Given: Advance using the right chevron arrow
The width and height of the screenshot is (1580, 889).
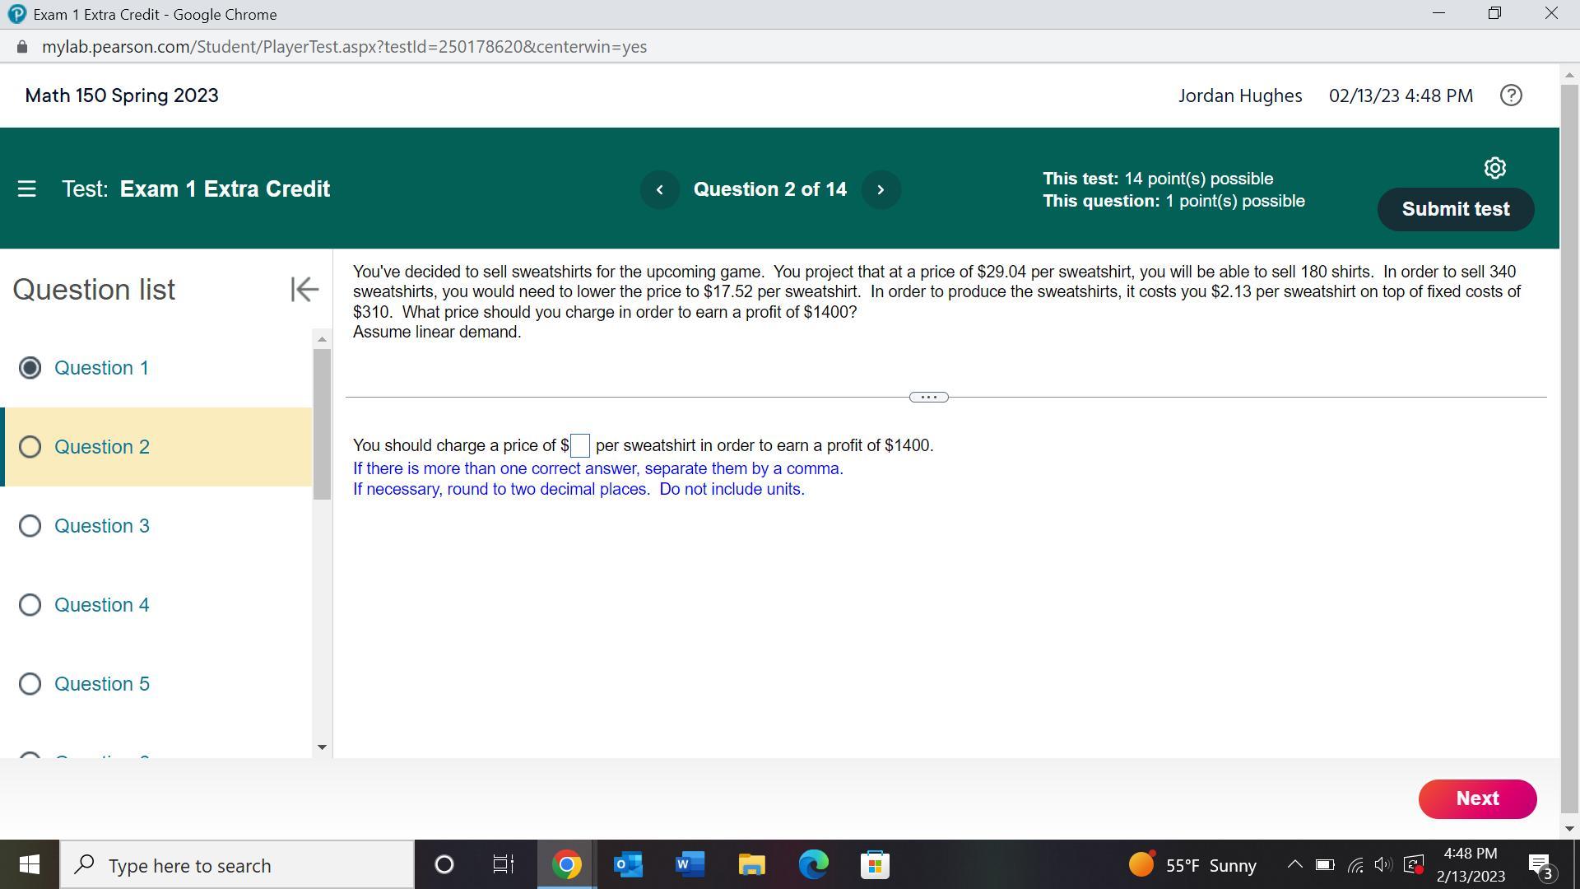Looking at the screenshot, I should tap(881, 189).
